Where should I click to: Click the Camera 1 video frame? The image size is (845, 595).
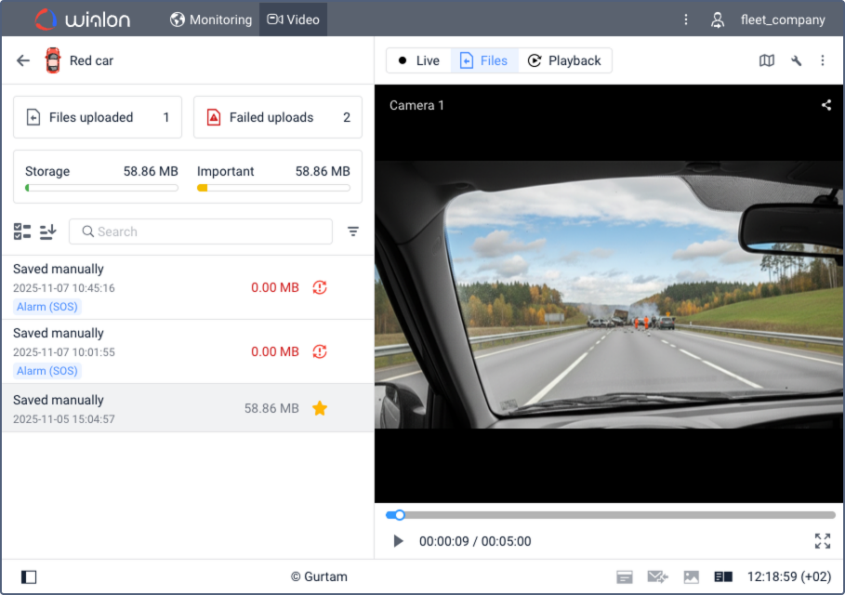(609, 295)
